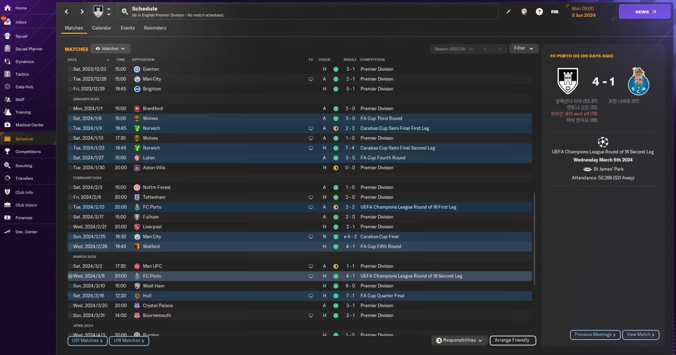Click the search magnifier icon
The width and height of the screenshot is (676, 355).
pos(125,12)
